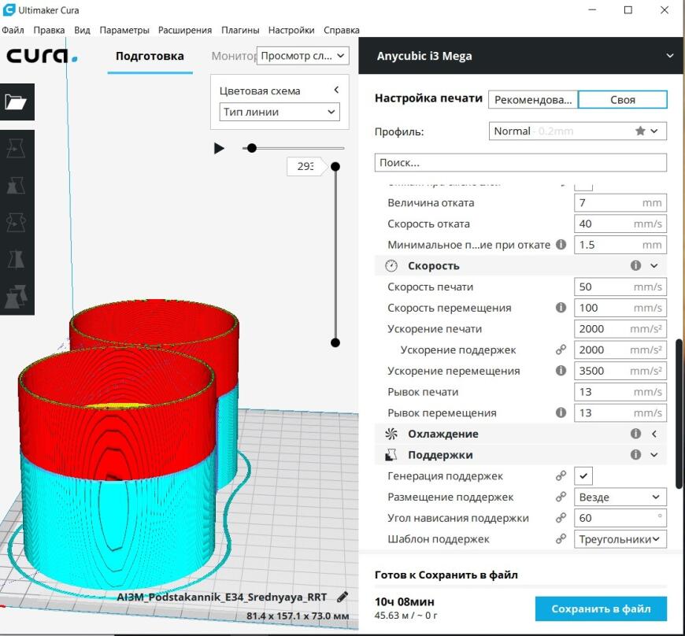Click Угол нависания поддержки value field
The height and width of the screenshot is (636, 685).
(x=620, y=518)
